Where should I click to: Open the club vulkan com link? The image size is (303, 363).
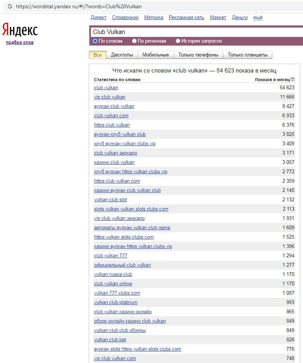tap(111, 115)
